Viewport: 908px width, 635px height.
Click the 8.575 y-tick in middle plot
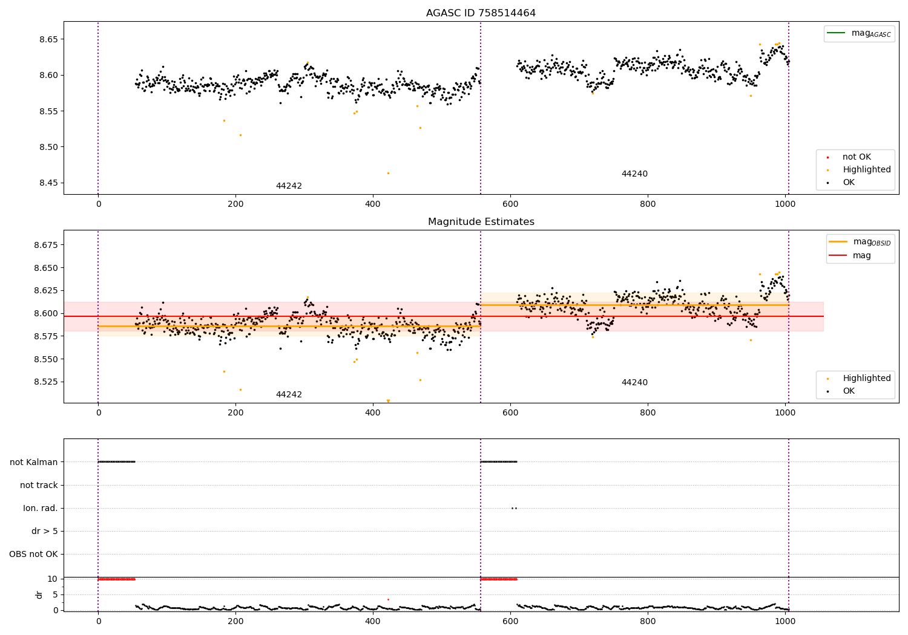point(46,336)
